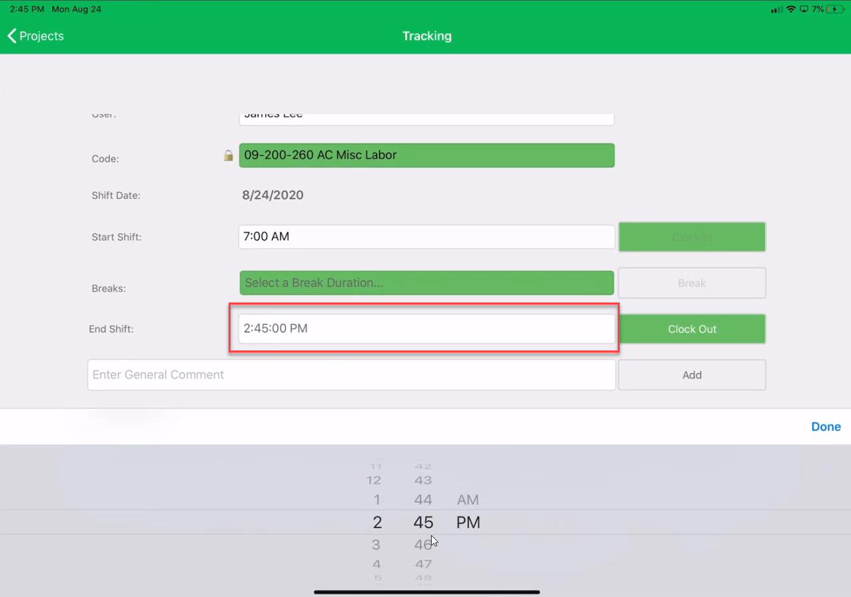Tap the cellular signal bars icon
Screen dimensions: 851x597
[x=776, y=9]
